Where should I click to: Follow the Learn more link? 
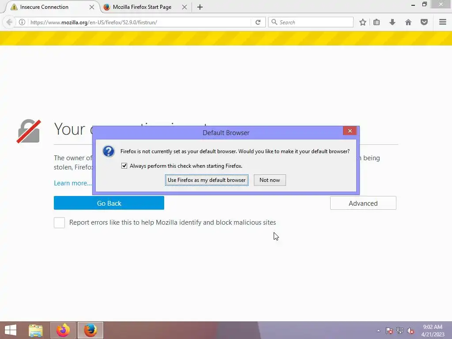coord(73,183)
